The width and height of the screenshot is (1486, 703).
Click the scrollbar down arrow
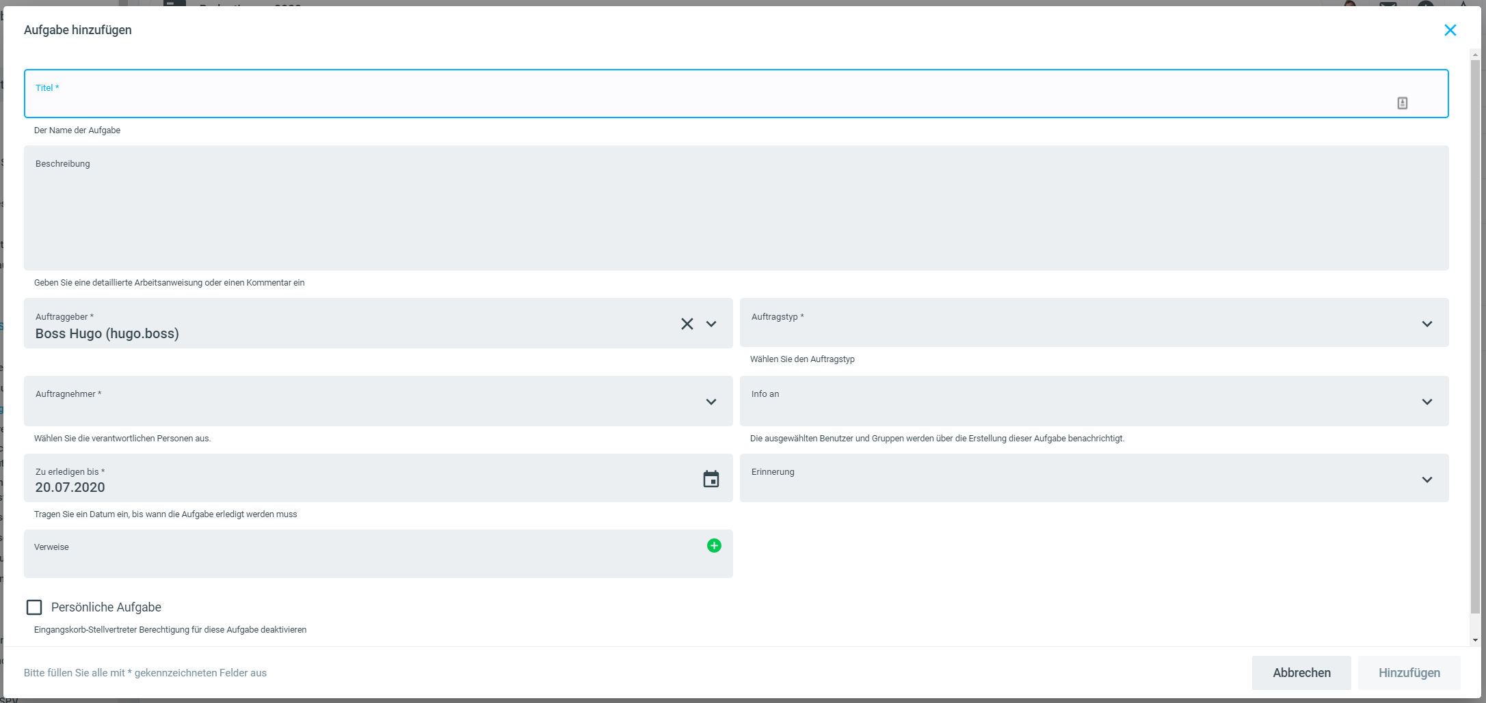(x=1475, y=640)
